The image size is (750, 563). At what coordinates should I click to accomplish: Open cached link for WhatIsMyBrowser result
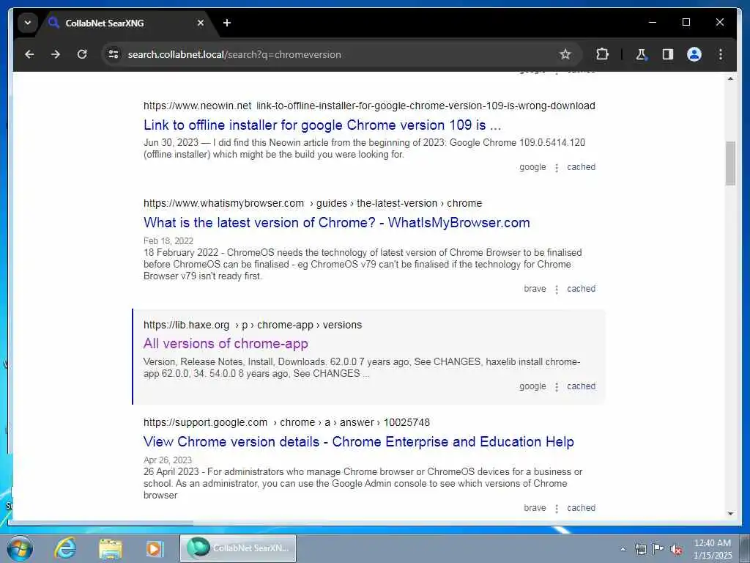(x=581, y=289)
